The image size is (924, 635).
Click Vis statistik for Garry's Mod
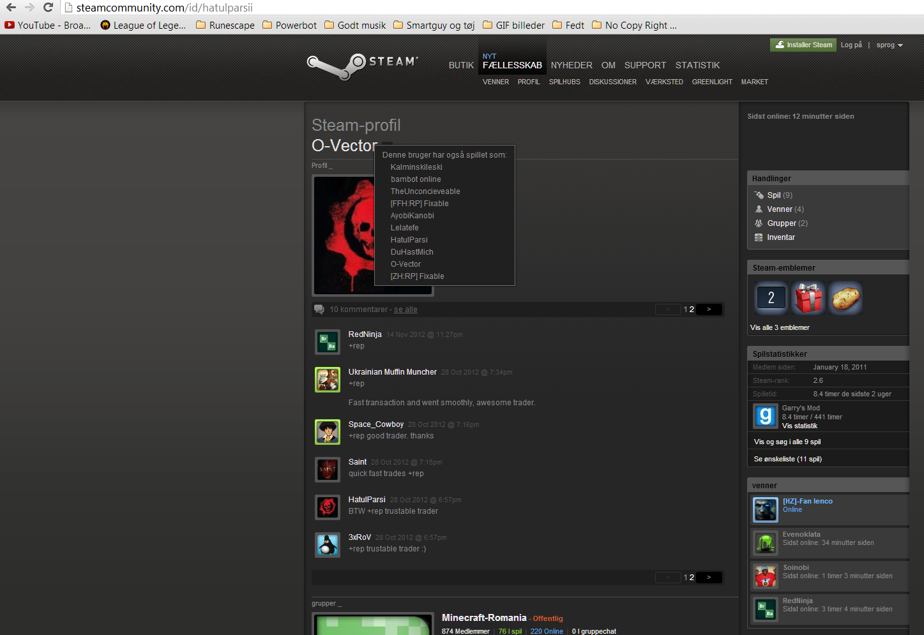coord(799,426)
